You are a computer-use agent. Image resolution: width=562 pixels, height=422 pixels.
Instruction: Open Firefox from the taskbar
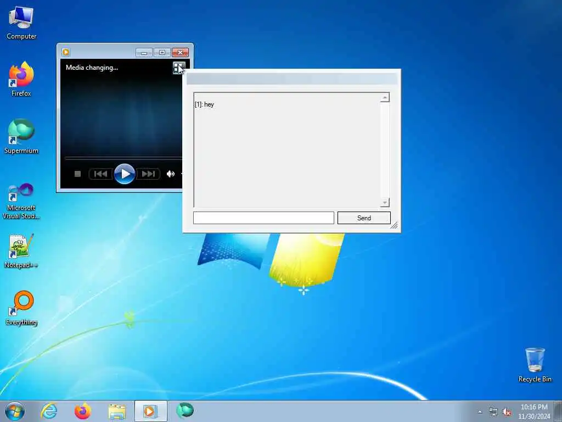coord(83,411)
